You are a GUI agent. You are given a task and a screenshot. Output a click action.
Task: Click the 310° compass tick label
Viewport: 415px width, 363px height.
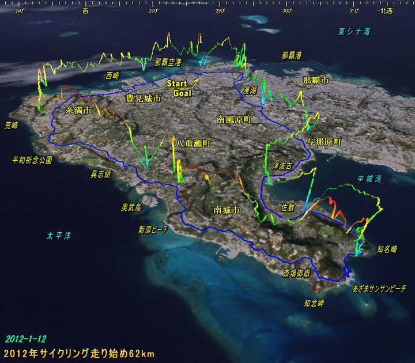click(x=354, y=11)
